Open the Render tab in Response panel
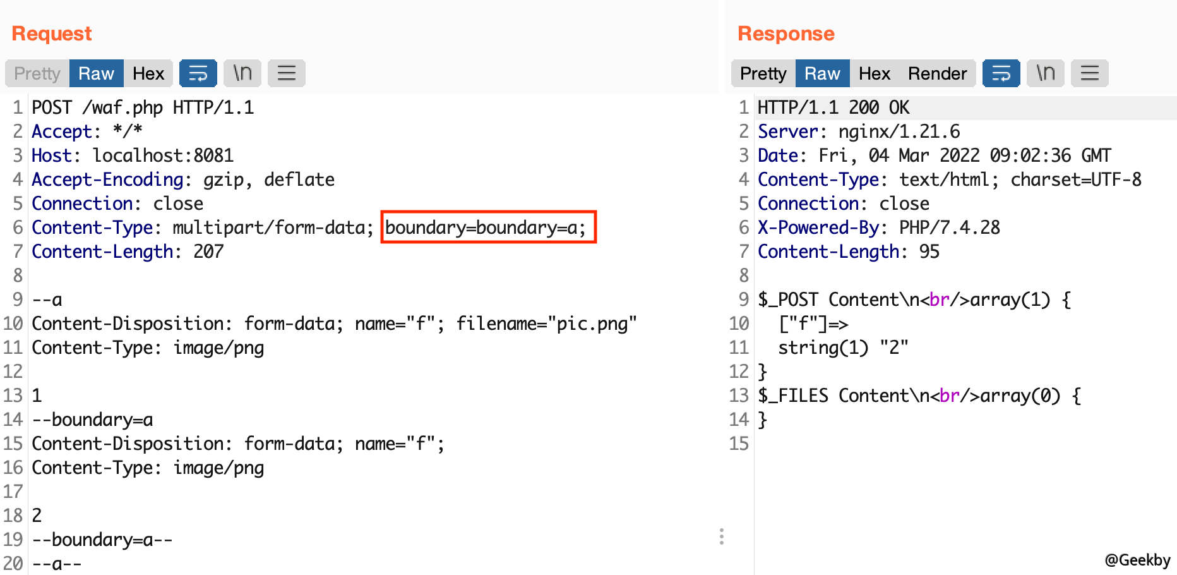Image resolution: width=1177 pixels, height=575 pixels. coord(937,73)
